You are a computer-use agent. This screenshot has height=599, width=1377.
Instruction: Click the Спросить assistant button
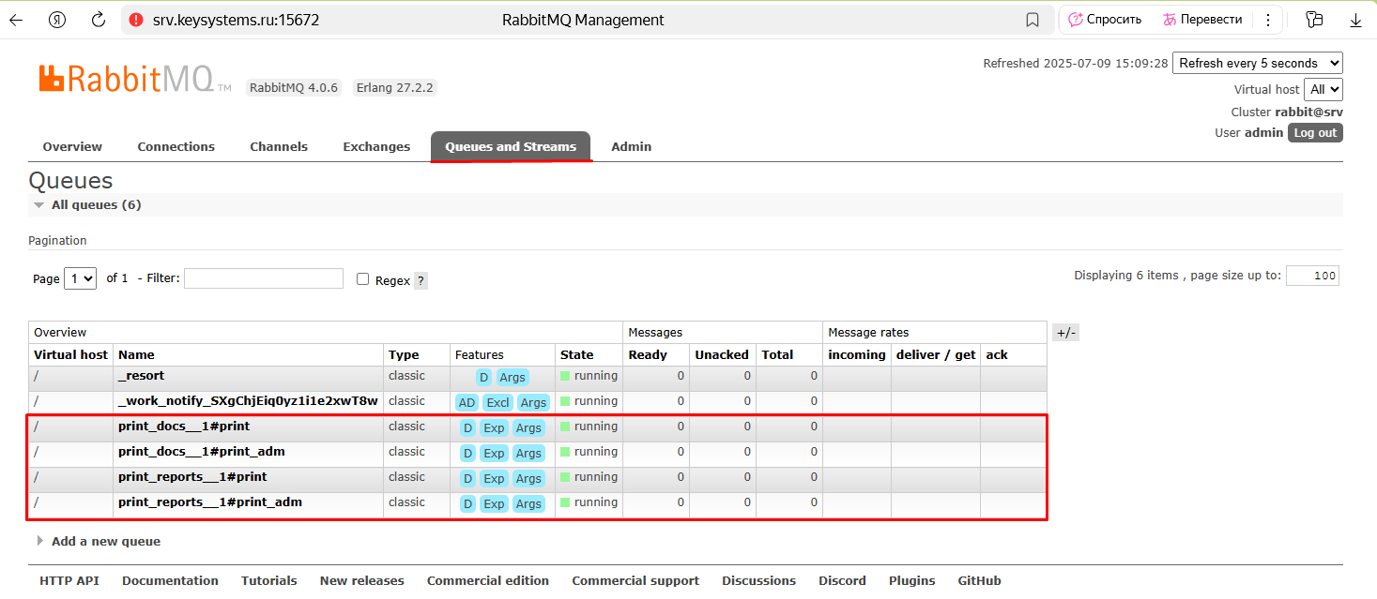pyautogui.click(x=1104, y=20)
